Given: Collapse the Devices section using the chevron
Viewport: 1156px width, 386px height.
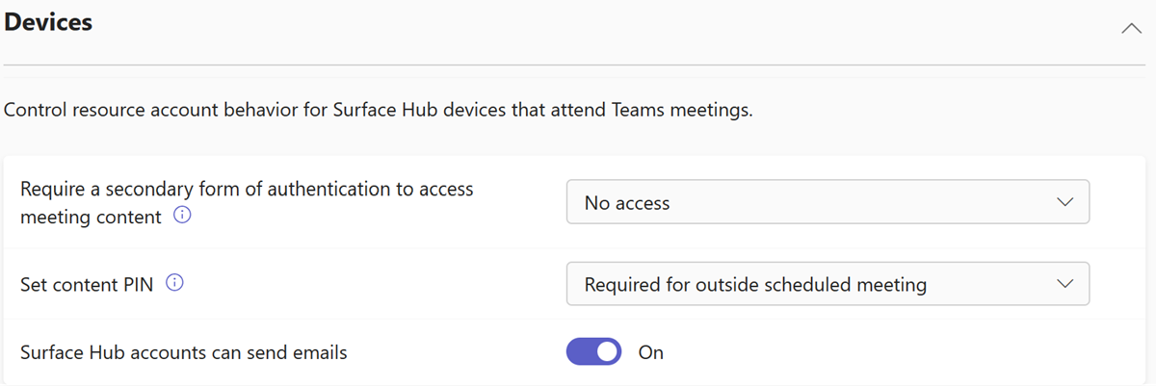Looking at the screenshot, I should [x=1131, y=29].
